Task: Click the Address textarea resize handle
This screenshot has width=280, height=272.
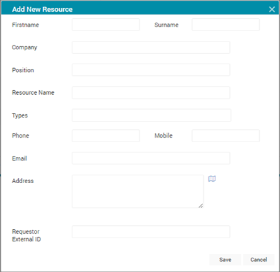Action: [201, 206]
